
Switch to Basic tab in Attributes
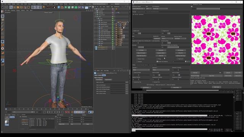coord(96,75)
